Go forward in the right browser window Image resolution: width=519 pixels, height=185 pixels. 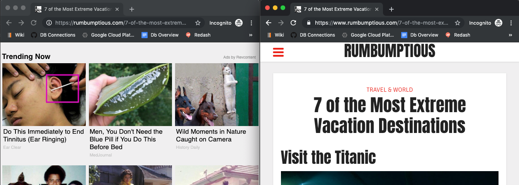281,23
